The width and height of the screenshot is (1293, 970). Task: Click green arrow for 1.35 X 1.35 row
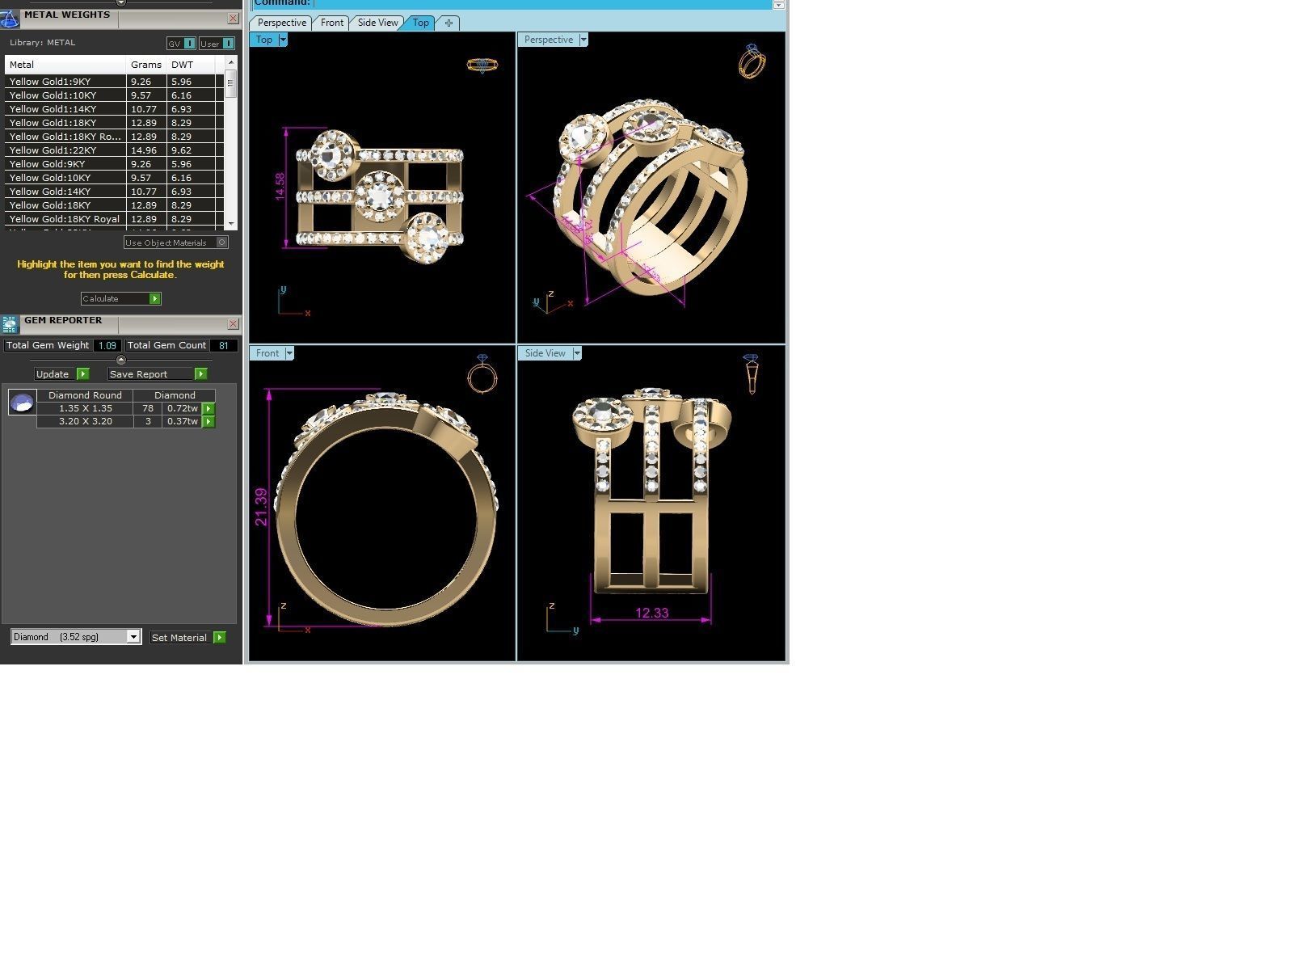pyautogui.click(x=208, y=409)
